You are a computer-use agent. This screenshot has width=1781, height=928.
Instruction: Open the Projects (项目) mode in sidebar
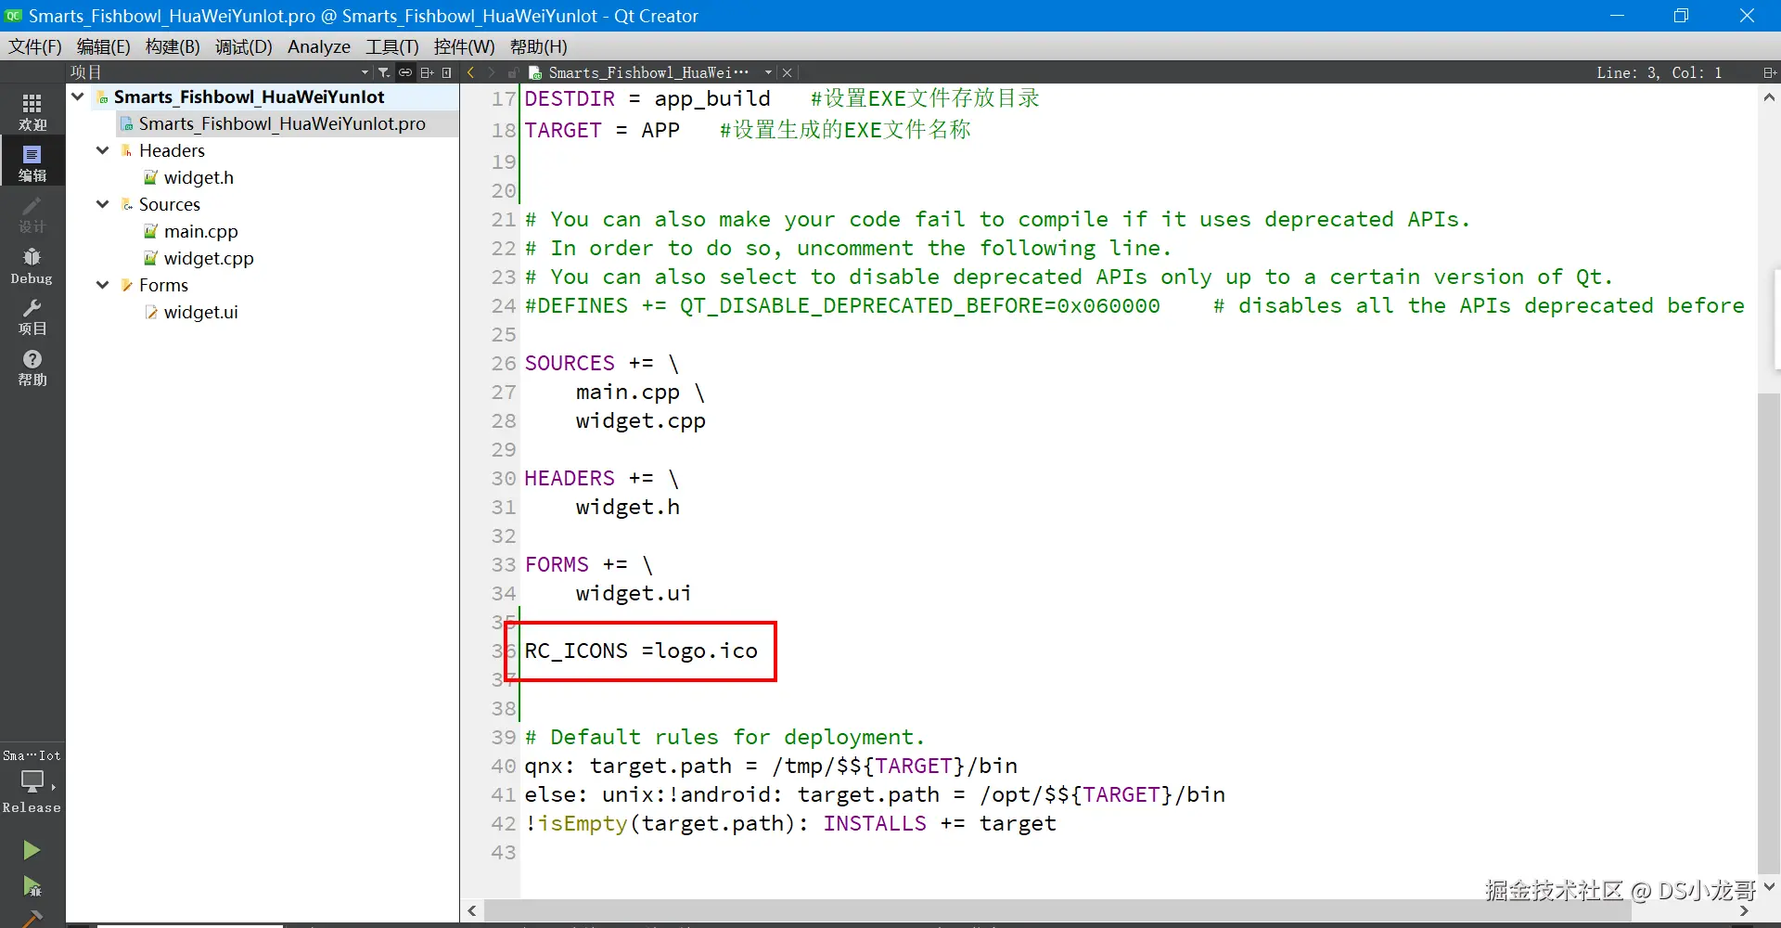[x=32, y=316]
